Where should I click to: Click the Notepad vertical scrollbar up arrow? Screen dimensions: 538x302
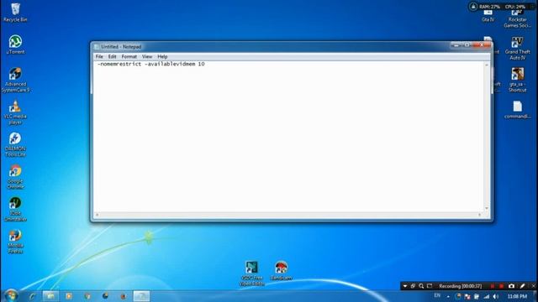[487, 65]
